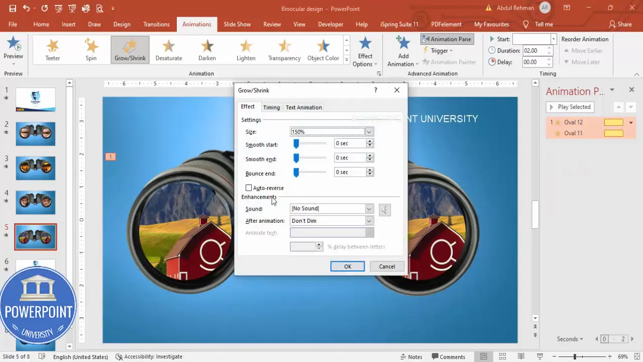Choose the Desaturate animation effect
Viewport: 643px width, 362px height.
(169, 50)
